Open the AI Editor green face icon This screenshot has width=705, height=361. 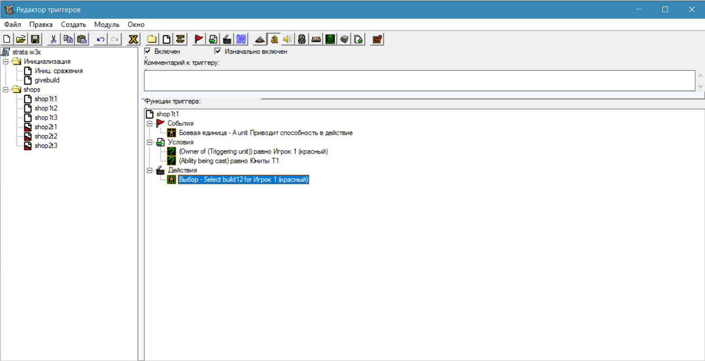[330, 39]
